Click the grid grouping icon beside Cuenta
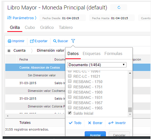The width and height of the screenshot is (151, 139). coord(9,51)
